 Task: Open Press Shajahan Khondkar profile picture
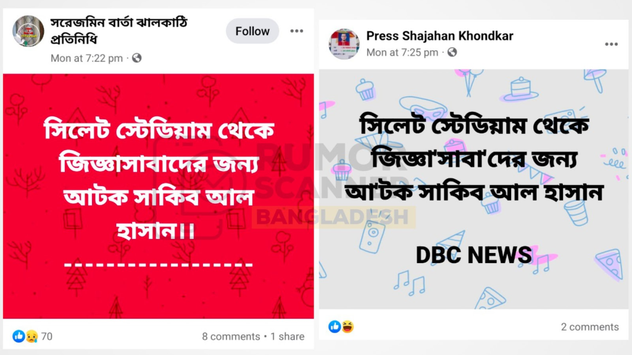[344, 44]
